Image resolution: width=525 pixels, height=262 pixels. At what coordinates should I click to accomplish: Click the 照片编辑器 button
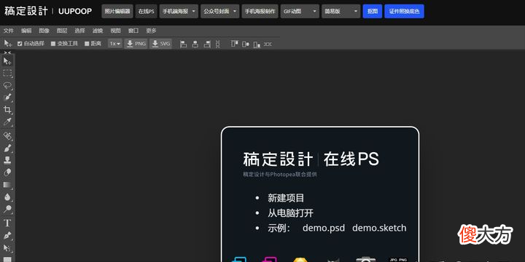point(117,12)
